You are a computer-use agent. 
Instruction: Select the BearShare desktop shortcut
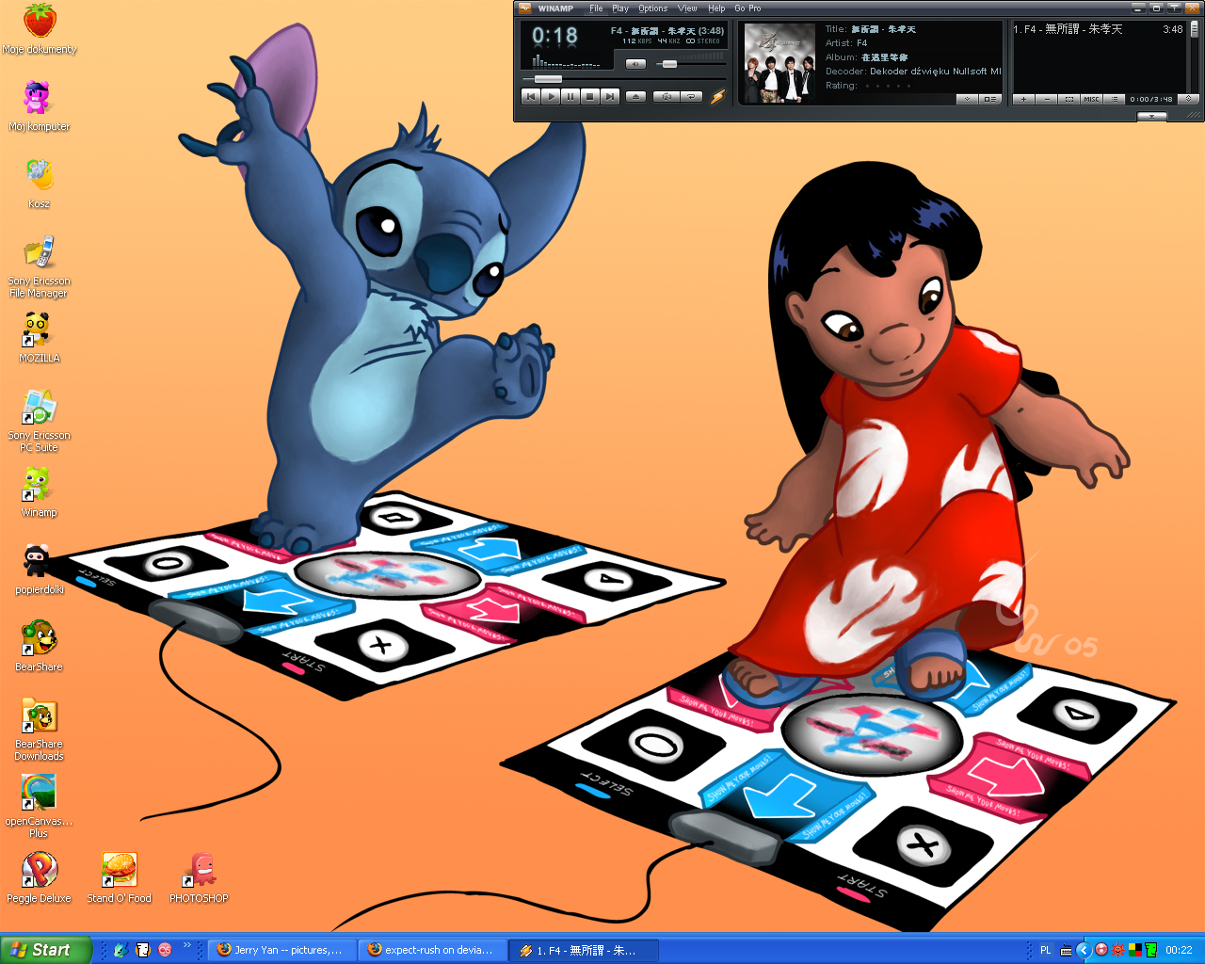[40, 647]
